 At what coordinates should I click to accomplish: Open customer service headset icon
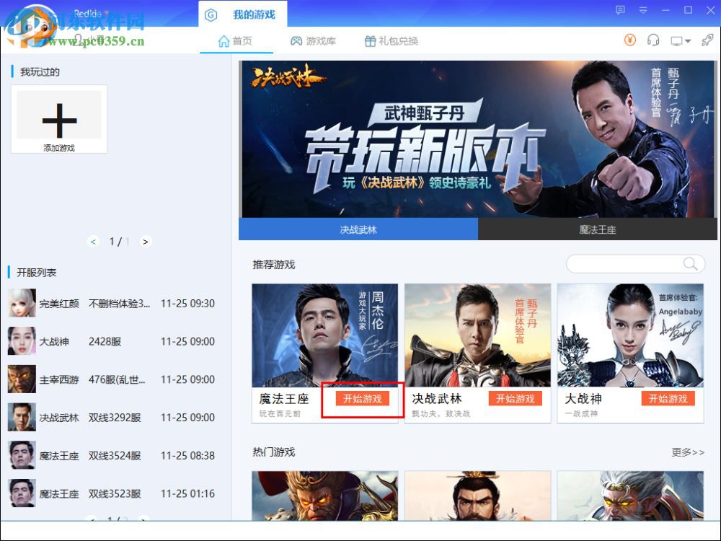[x=653, y=40]
